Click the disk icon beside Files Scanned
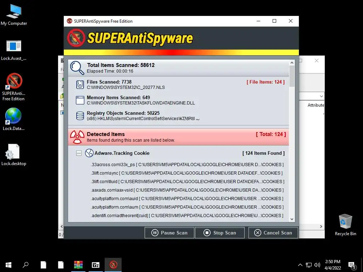Screen dimensions: 363x272 click(x=80, y=84)
